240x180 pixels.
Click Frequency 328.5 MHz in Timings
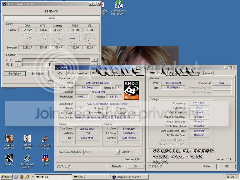tap(199, 103)
